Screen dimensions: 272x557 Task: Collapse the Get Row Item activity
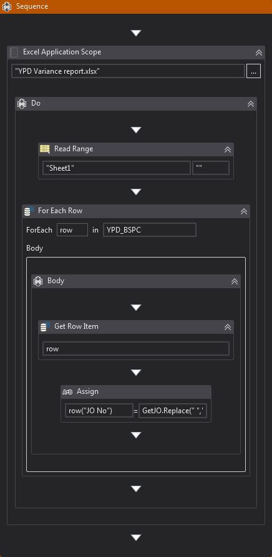(x=228, y=327)
